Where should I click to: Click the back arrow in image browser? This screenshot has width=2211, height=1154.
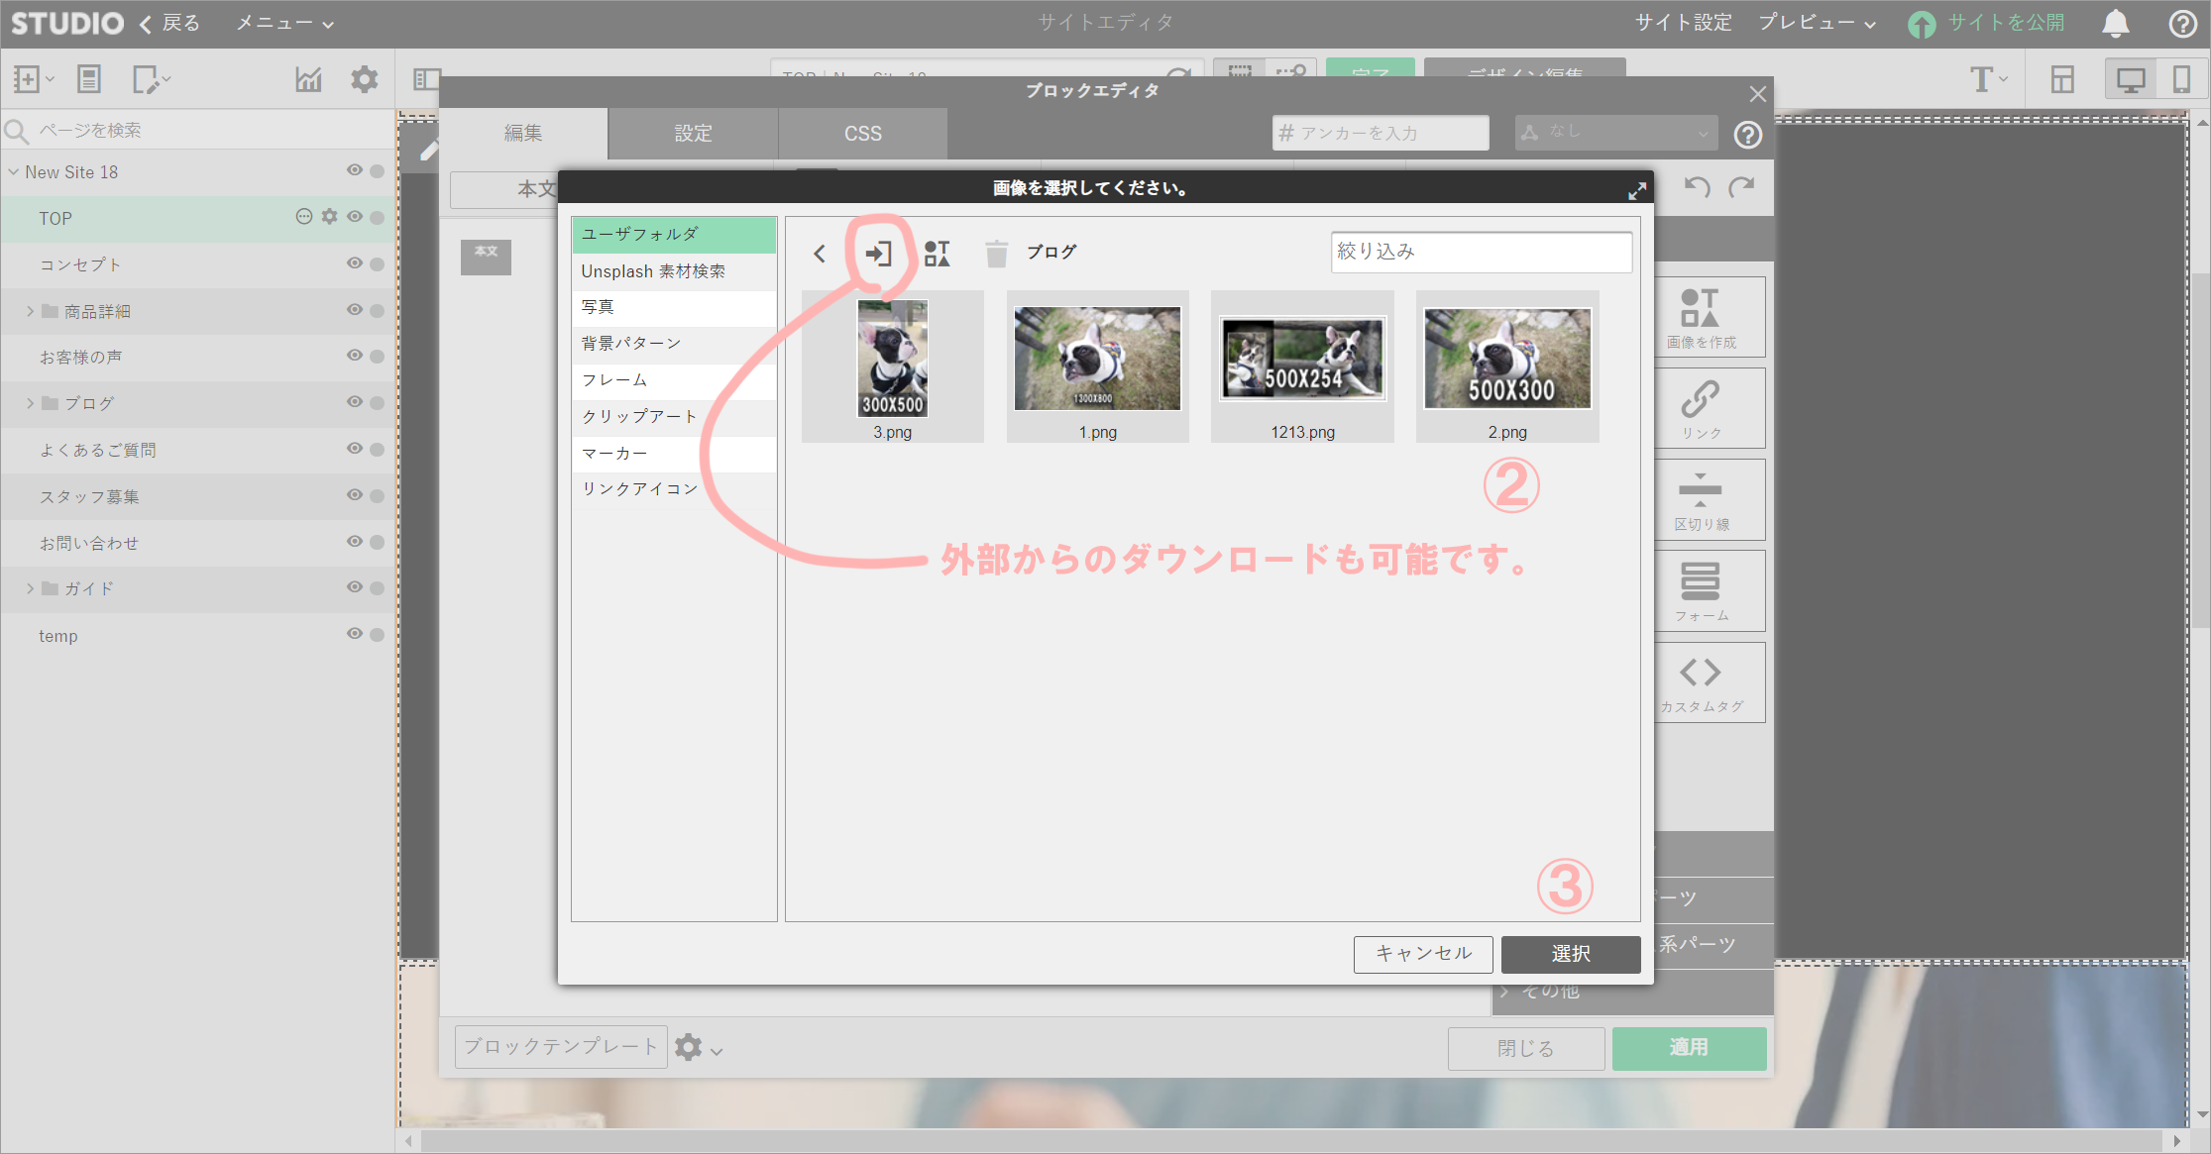pyautogui.click(x=820, y=254)
